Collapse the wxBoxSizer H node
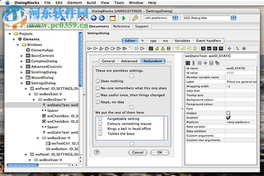The width and height of the screenshot is (264, 176). [38, 138]
